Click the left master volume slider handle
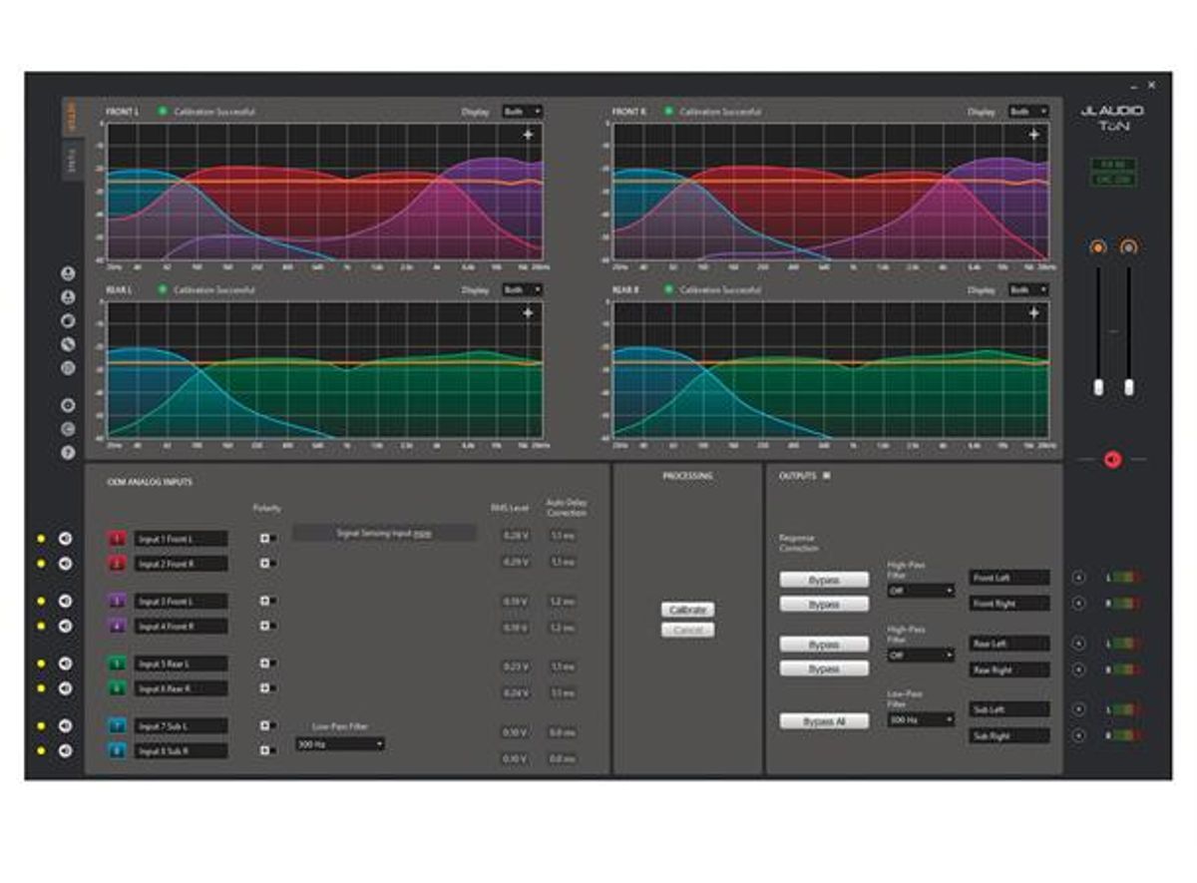The image size is (1197, 883). coord(1098,387)
